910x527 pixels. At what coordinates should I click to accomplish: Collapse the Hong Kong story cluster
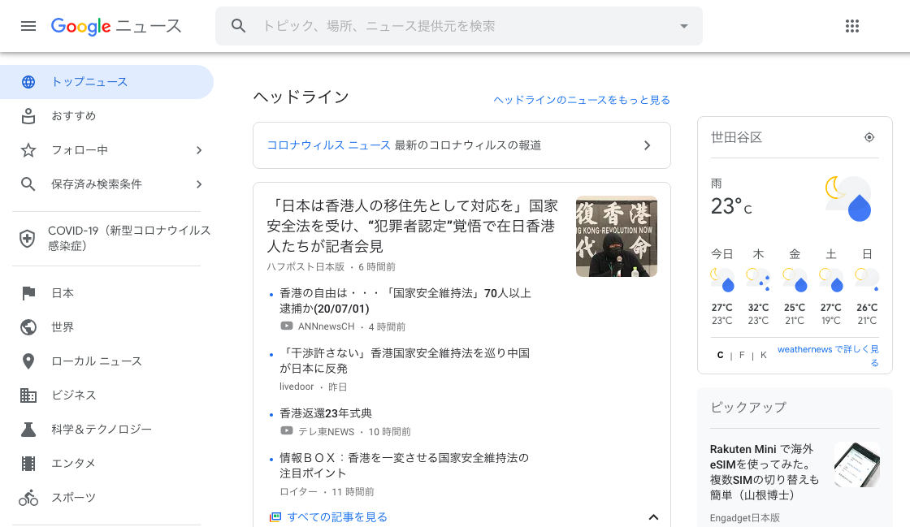653,517
